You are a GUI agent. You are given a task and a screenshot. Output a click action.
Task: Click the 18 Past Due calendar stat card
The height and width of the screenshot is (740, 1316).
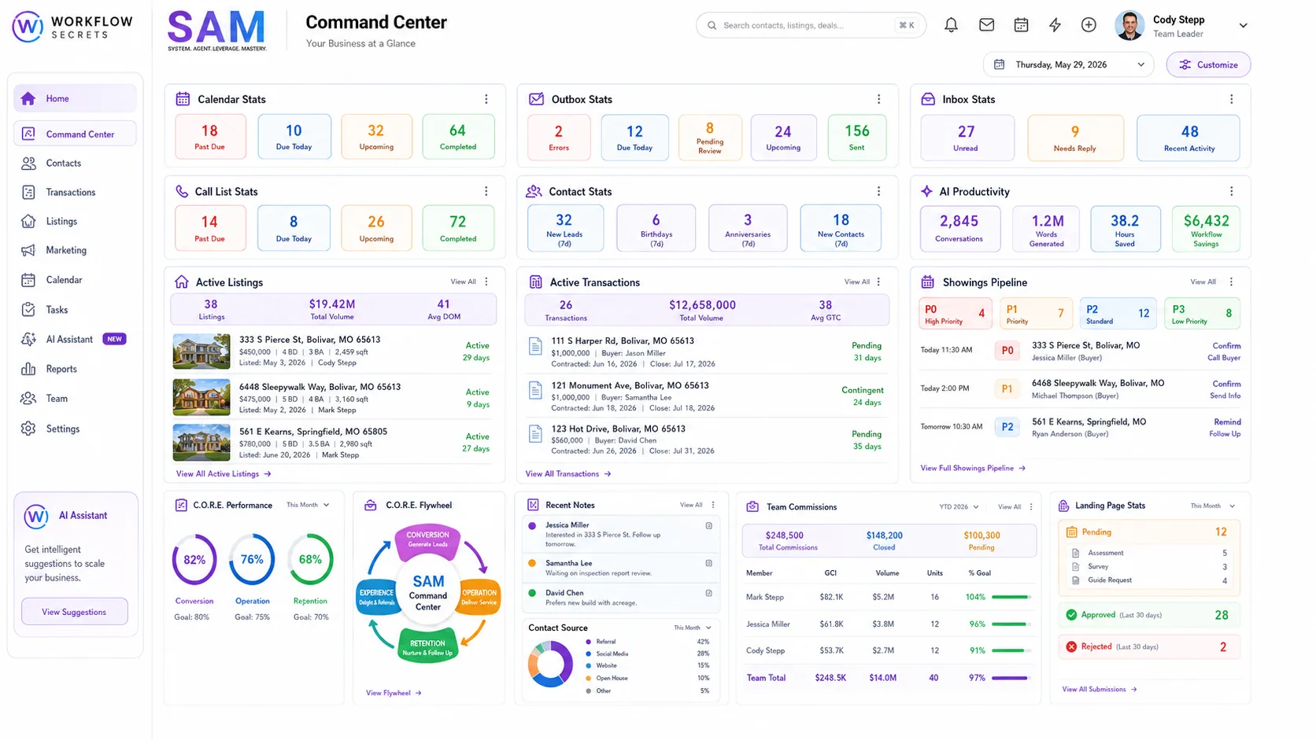210,137
